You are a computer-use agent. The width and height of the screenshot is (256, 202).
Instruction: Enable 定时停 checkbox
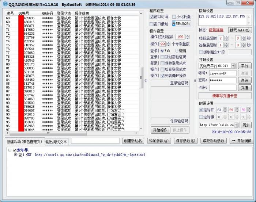click(x=201, y=117)
